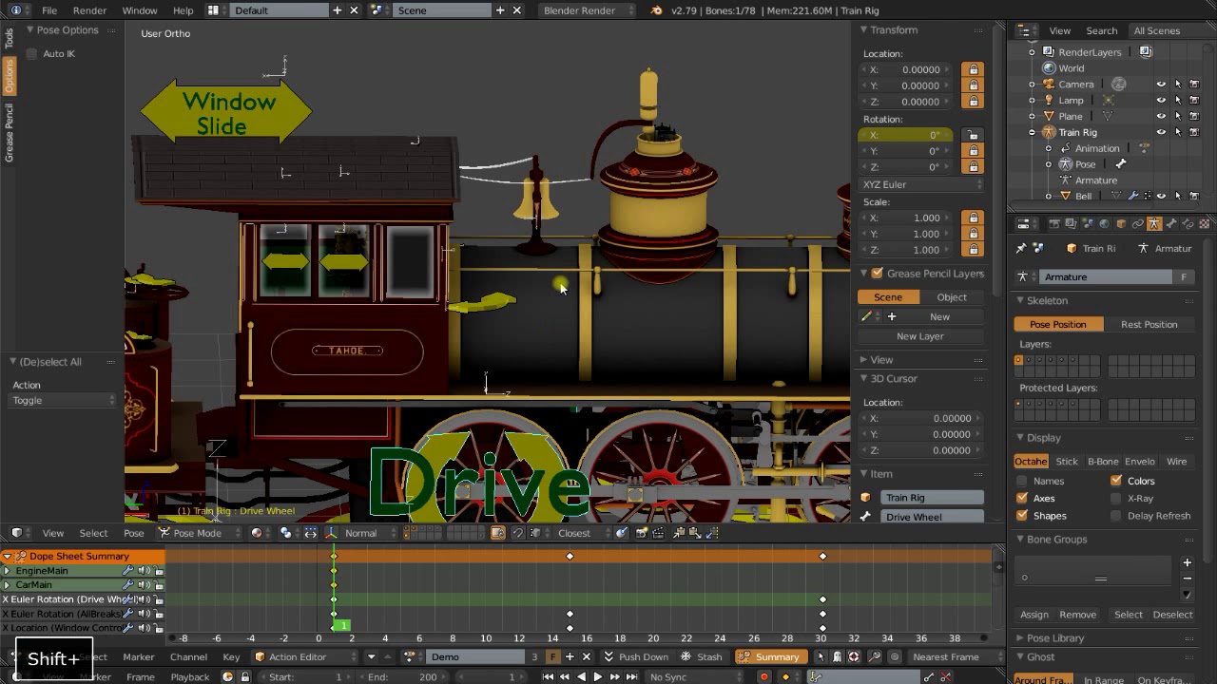
Task: Open the Render properties tab
Action: tap(1054, 223)
